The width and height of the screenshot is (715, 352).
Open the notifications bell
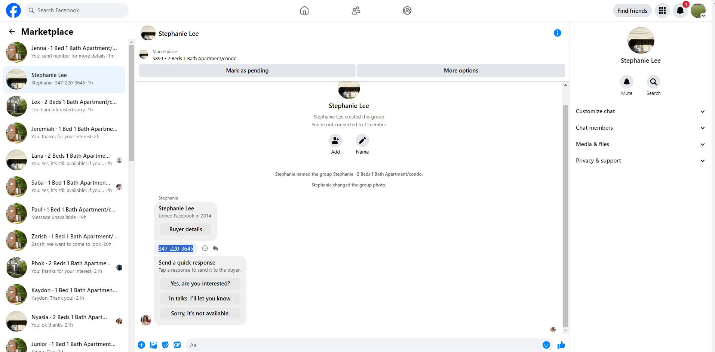(x=680, y=10)
